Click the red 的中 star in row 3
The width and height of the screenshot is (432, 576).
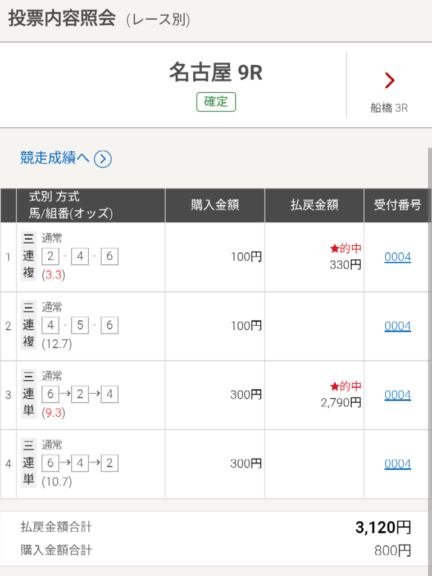[x=334, y=386]
